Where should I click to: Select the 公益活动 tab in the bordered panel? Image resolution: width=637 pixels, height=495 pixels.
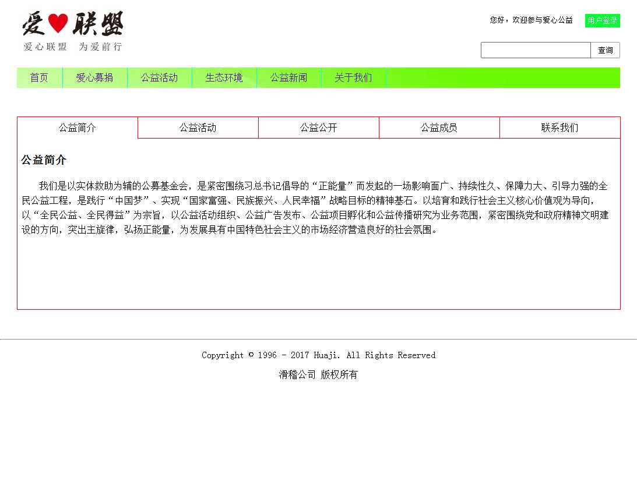[x=198, y=128]
